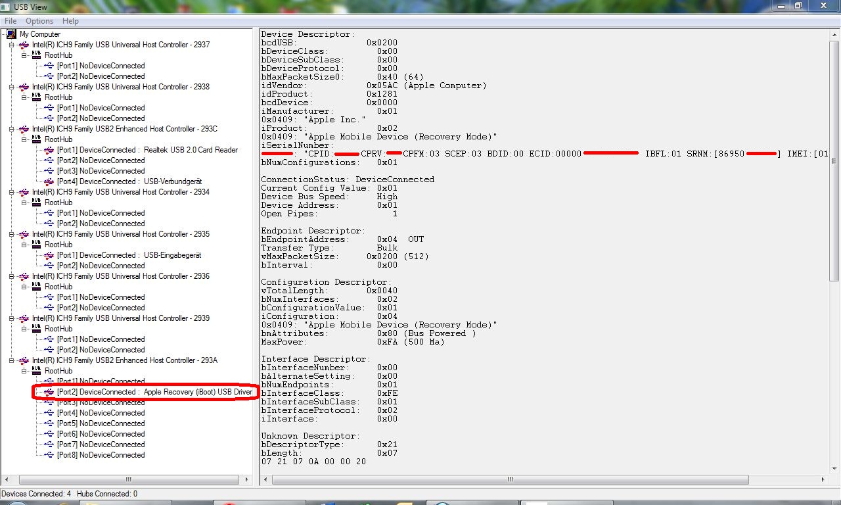841x505 pixels.
Task: Click the device icon of Apple Recovery iBoot port
Action: point(49,392)
